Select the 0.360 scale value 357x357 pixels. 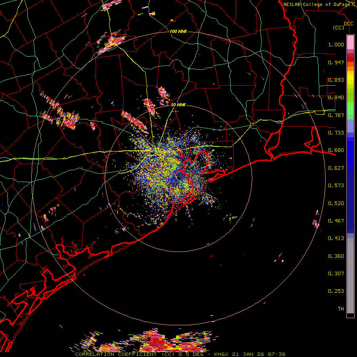pos(336,256)
